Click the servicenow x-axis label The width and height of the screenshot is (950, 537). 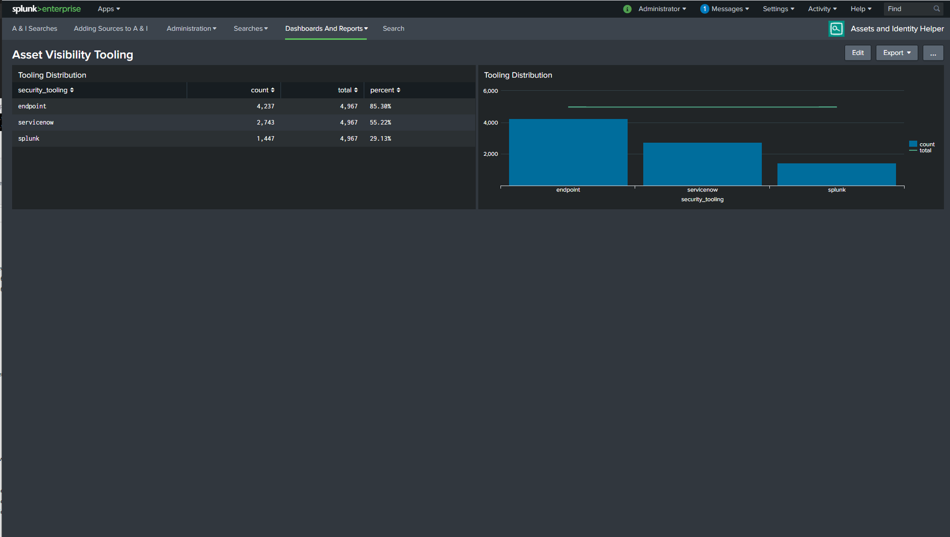[x=702, y=190]
